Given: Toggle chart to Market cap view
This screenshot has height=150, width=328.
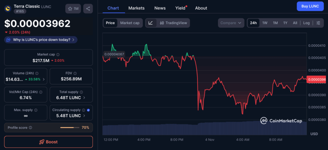Looking at the screenshot, I should (130, 23).
